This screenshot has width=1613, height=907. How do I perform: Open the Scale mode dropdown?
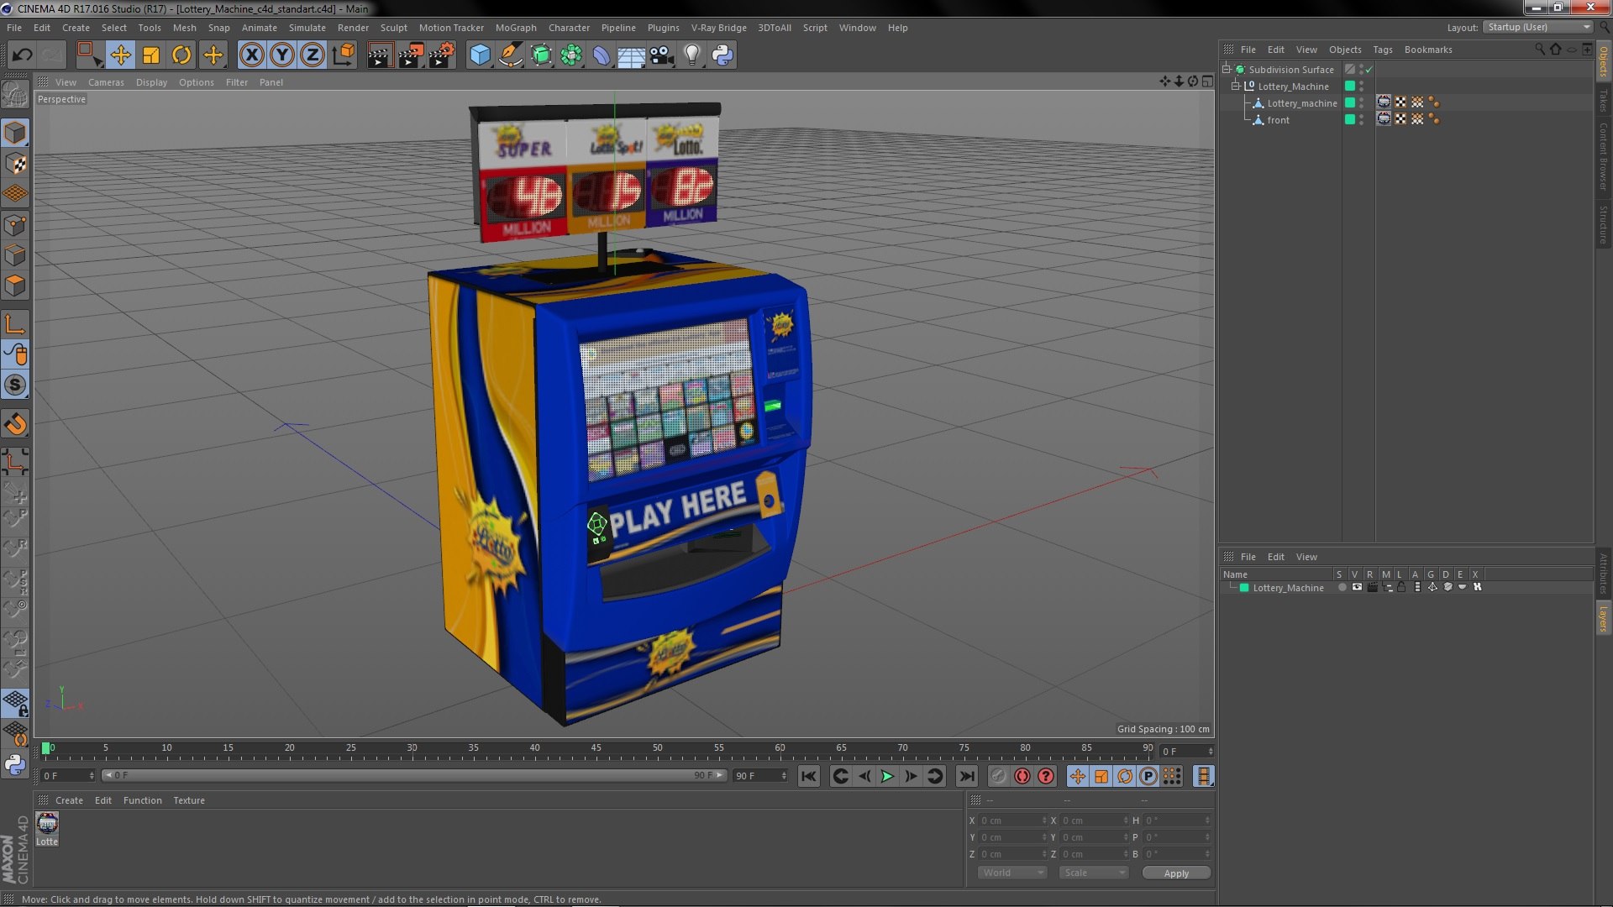coord(1094,873)
